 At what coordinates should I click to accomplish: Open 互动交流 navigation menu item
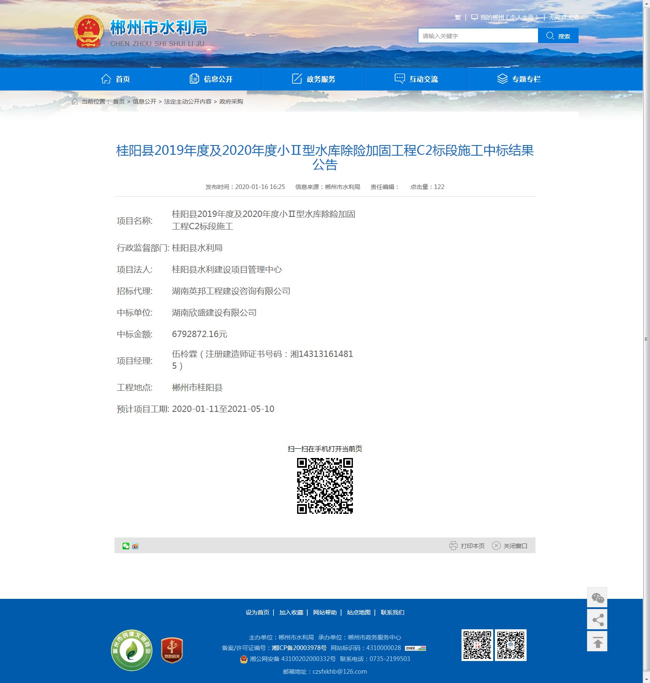click(x=416, y=79)
